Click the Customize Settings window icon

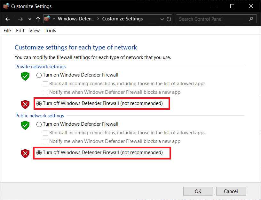[x=6, y=6]
